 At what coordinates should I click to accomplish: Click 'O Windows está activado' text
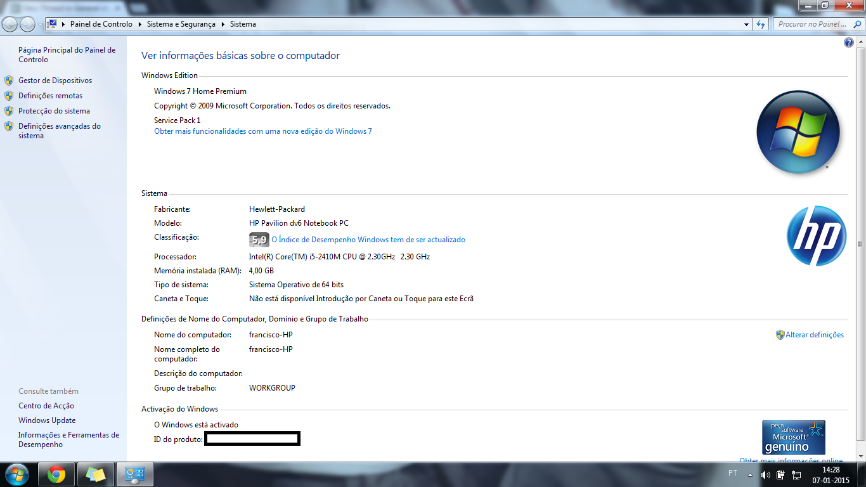pyautogui.click(x=196, y=425)
